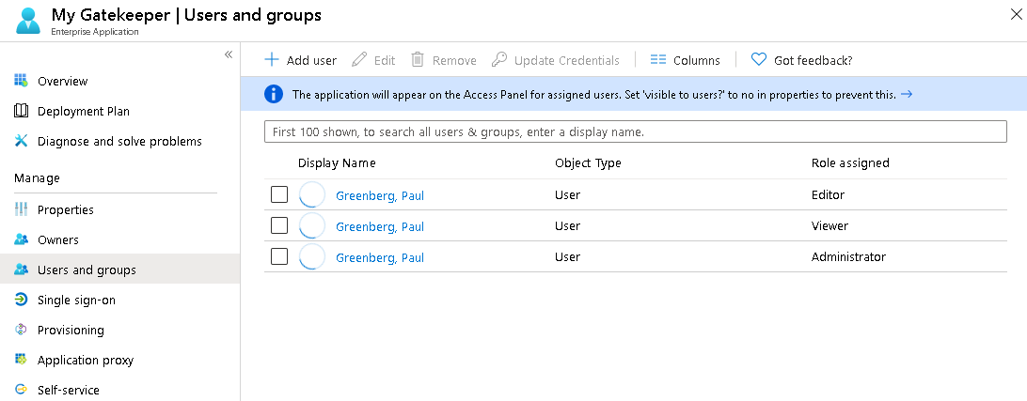
Task: Go to the Self-service menu item
Action: point(68,390)
